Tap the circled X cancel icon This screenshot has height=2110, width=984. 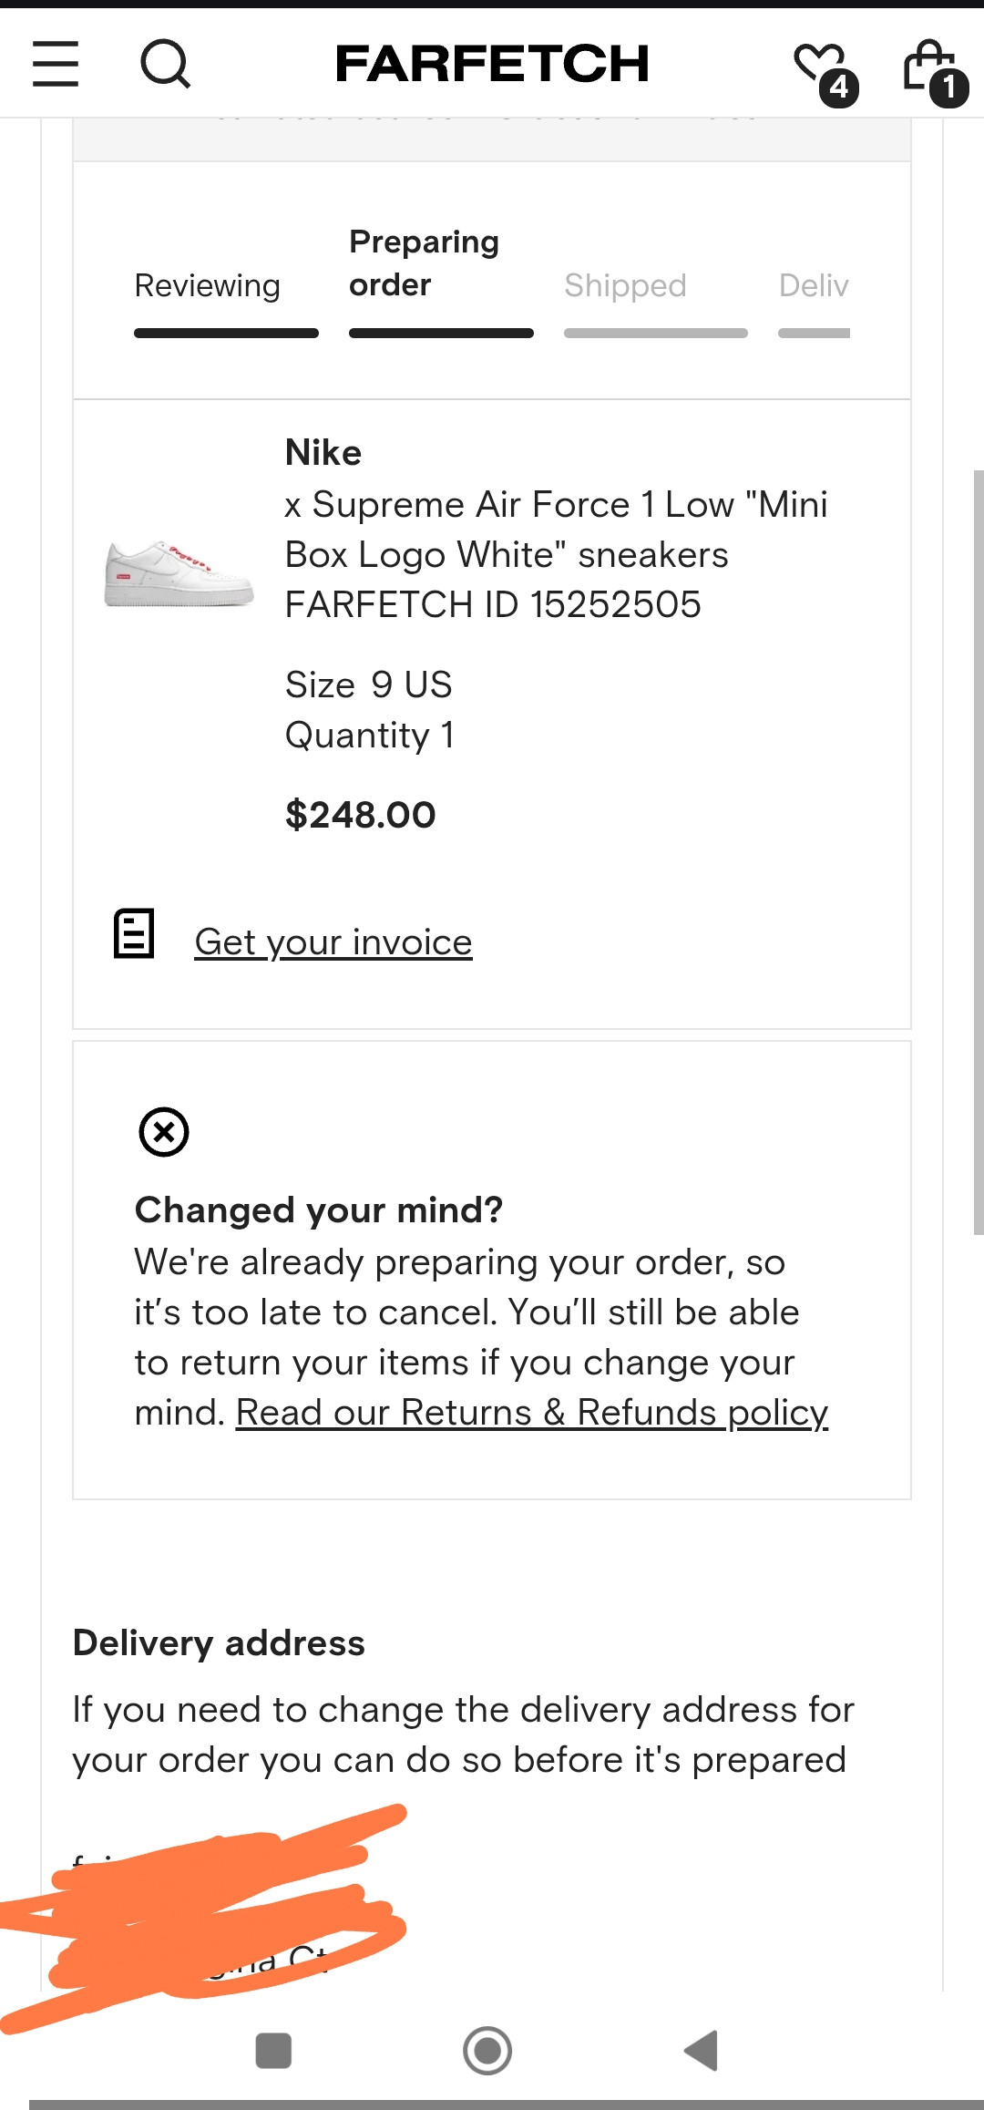pos(164,1132)
